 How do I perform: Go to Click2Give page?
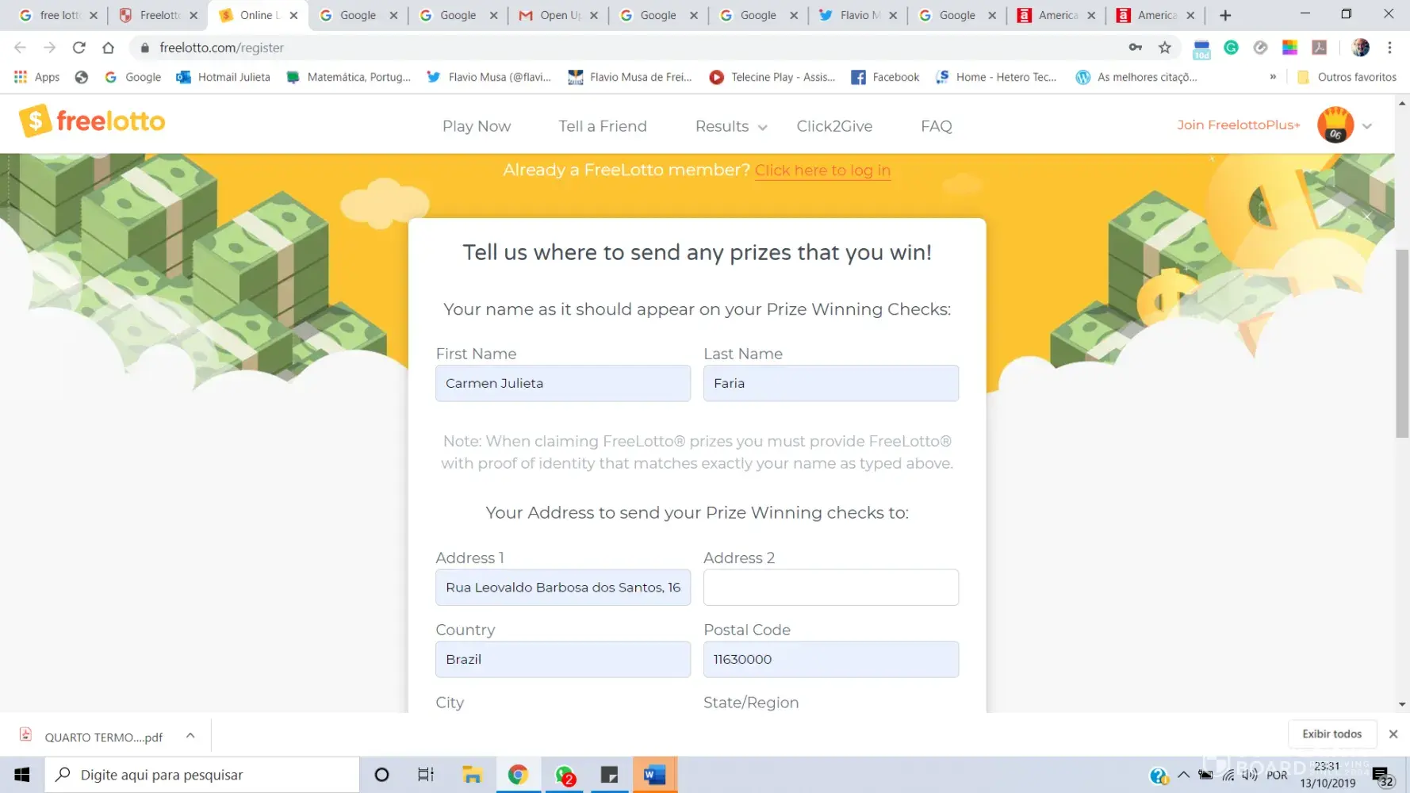pyautogui.click(x=834, y=126)
